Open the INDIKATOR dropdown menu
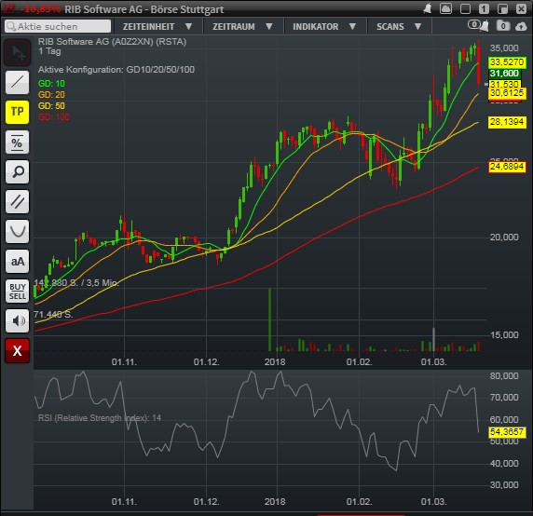Viewport: 533px width, 516px height. coord(324,26)
